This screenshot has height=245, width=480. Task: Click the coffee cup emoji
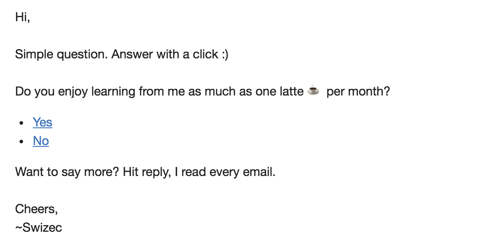point(313,90)
